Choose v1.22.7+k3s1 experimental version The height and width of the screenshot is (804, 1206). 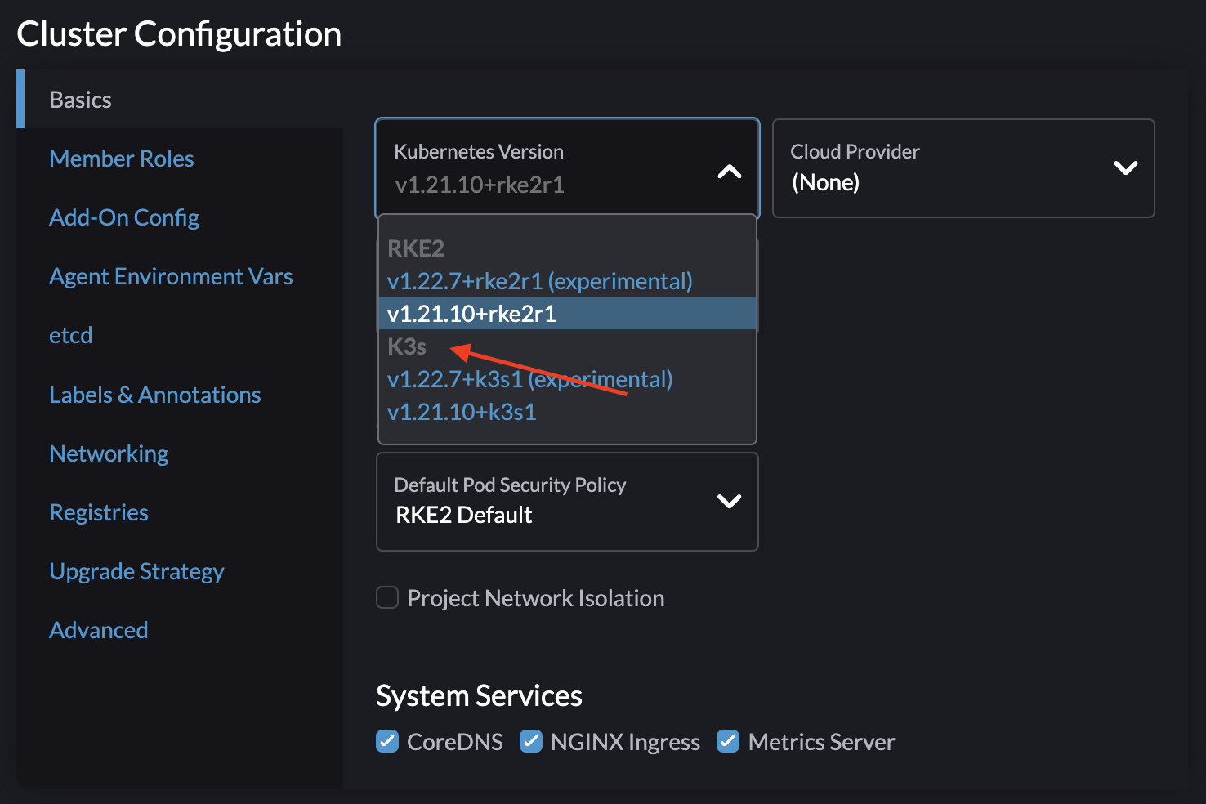tap(529, 379)
